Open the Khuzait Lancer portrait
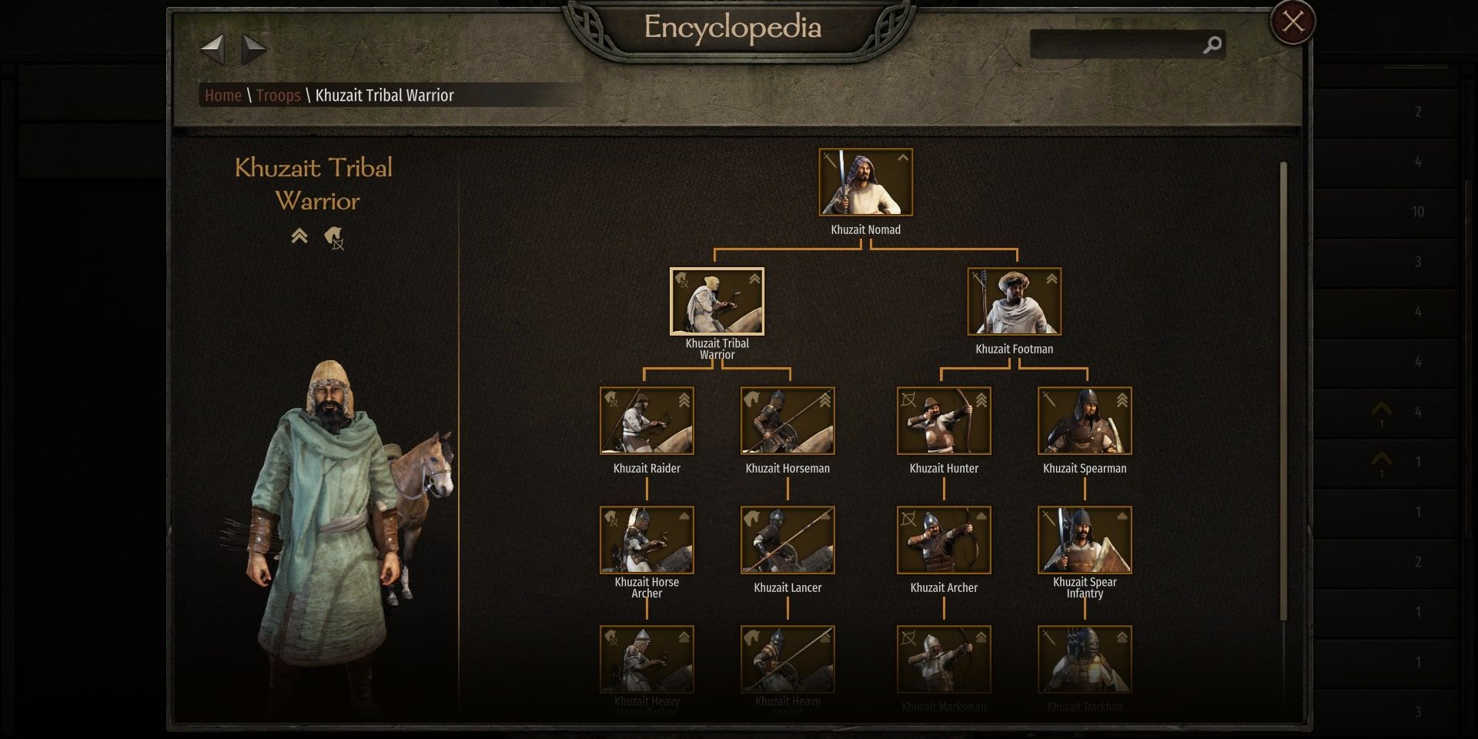Viewport: 1478px width, 739px height. pos(787,540)
